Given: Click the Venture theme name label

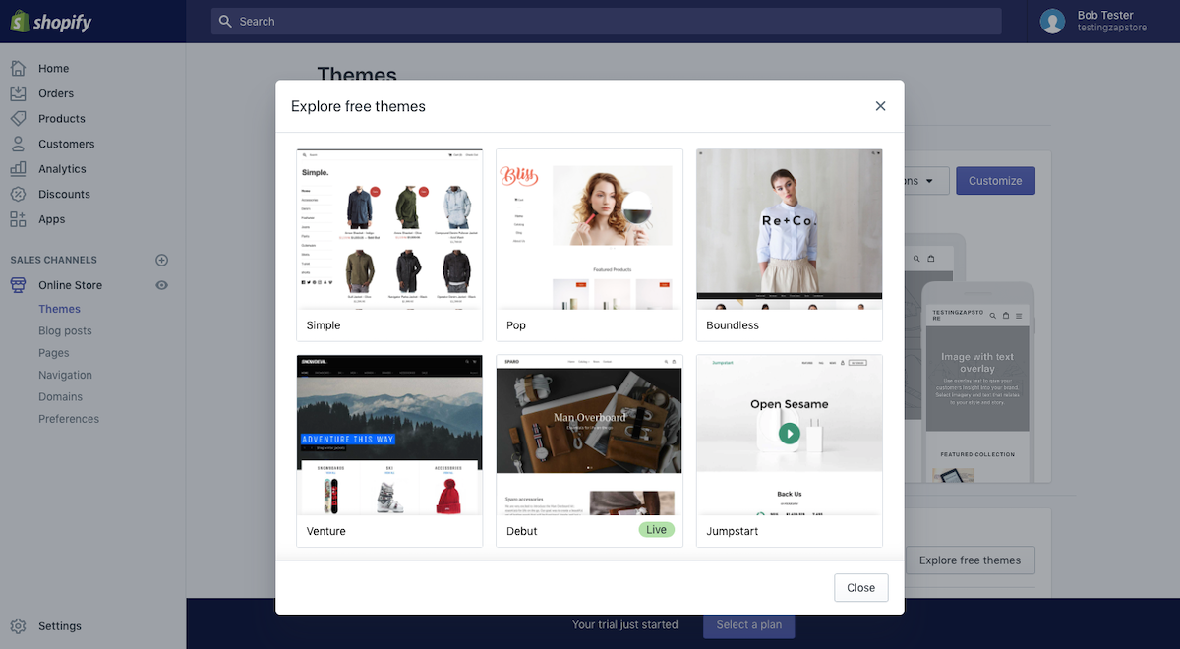Looking at the screenshot, I should [x=326, y=531].
